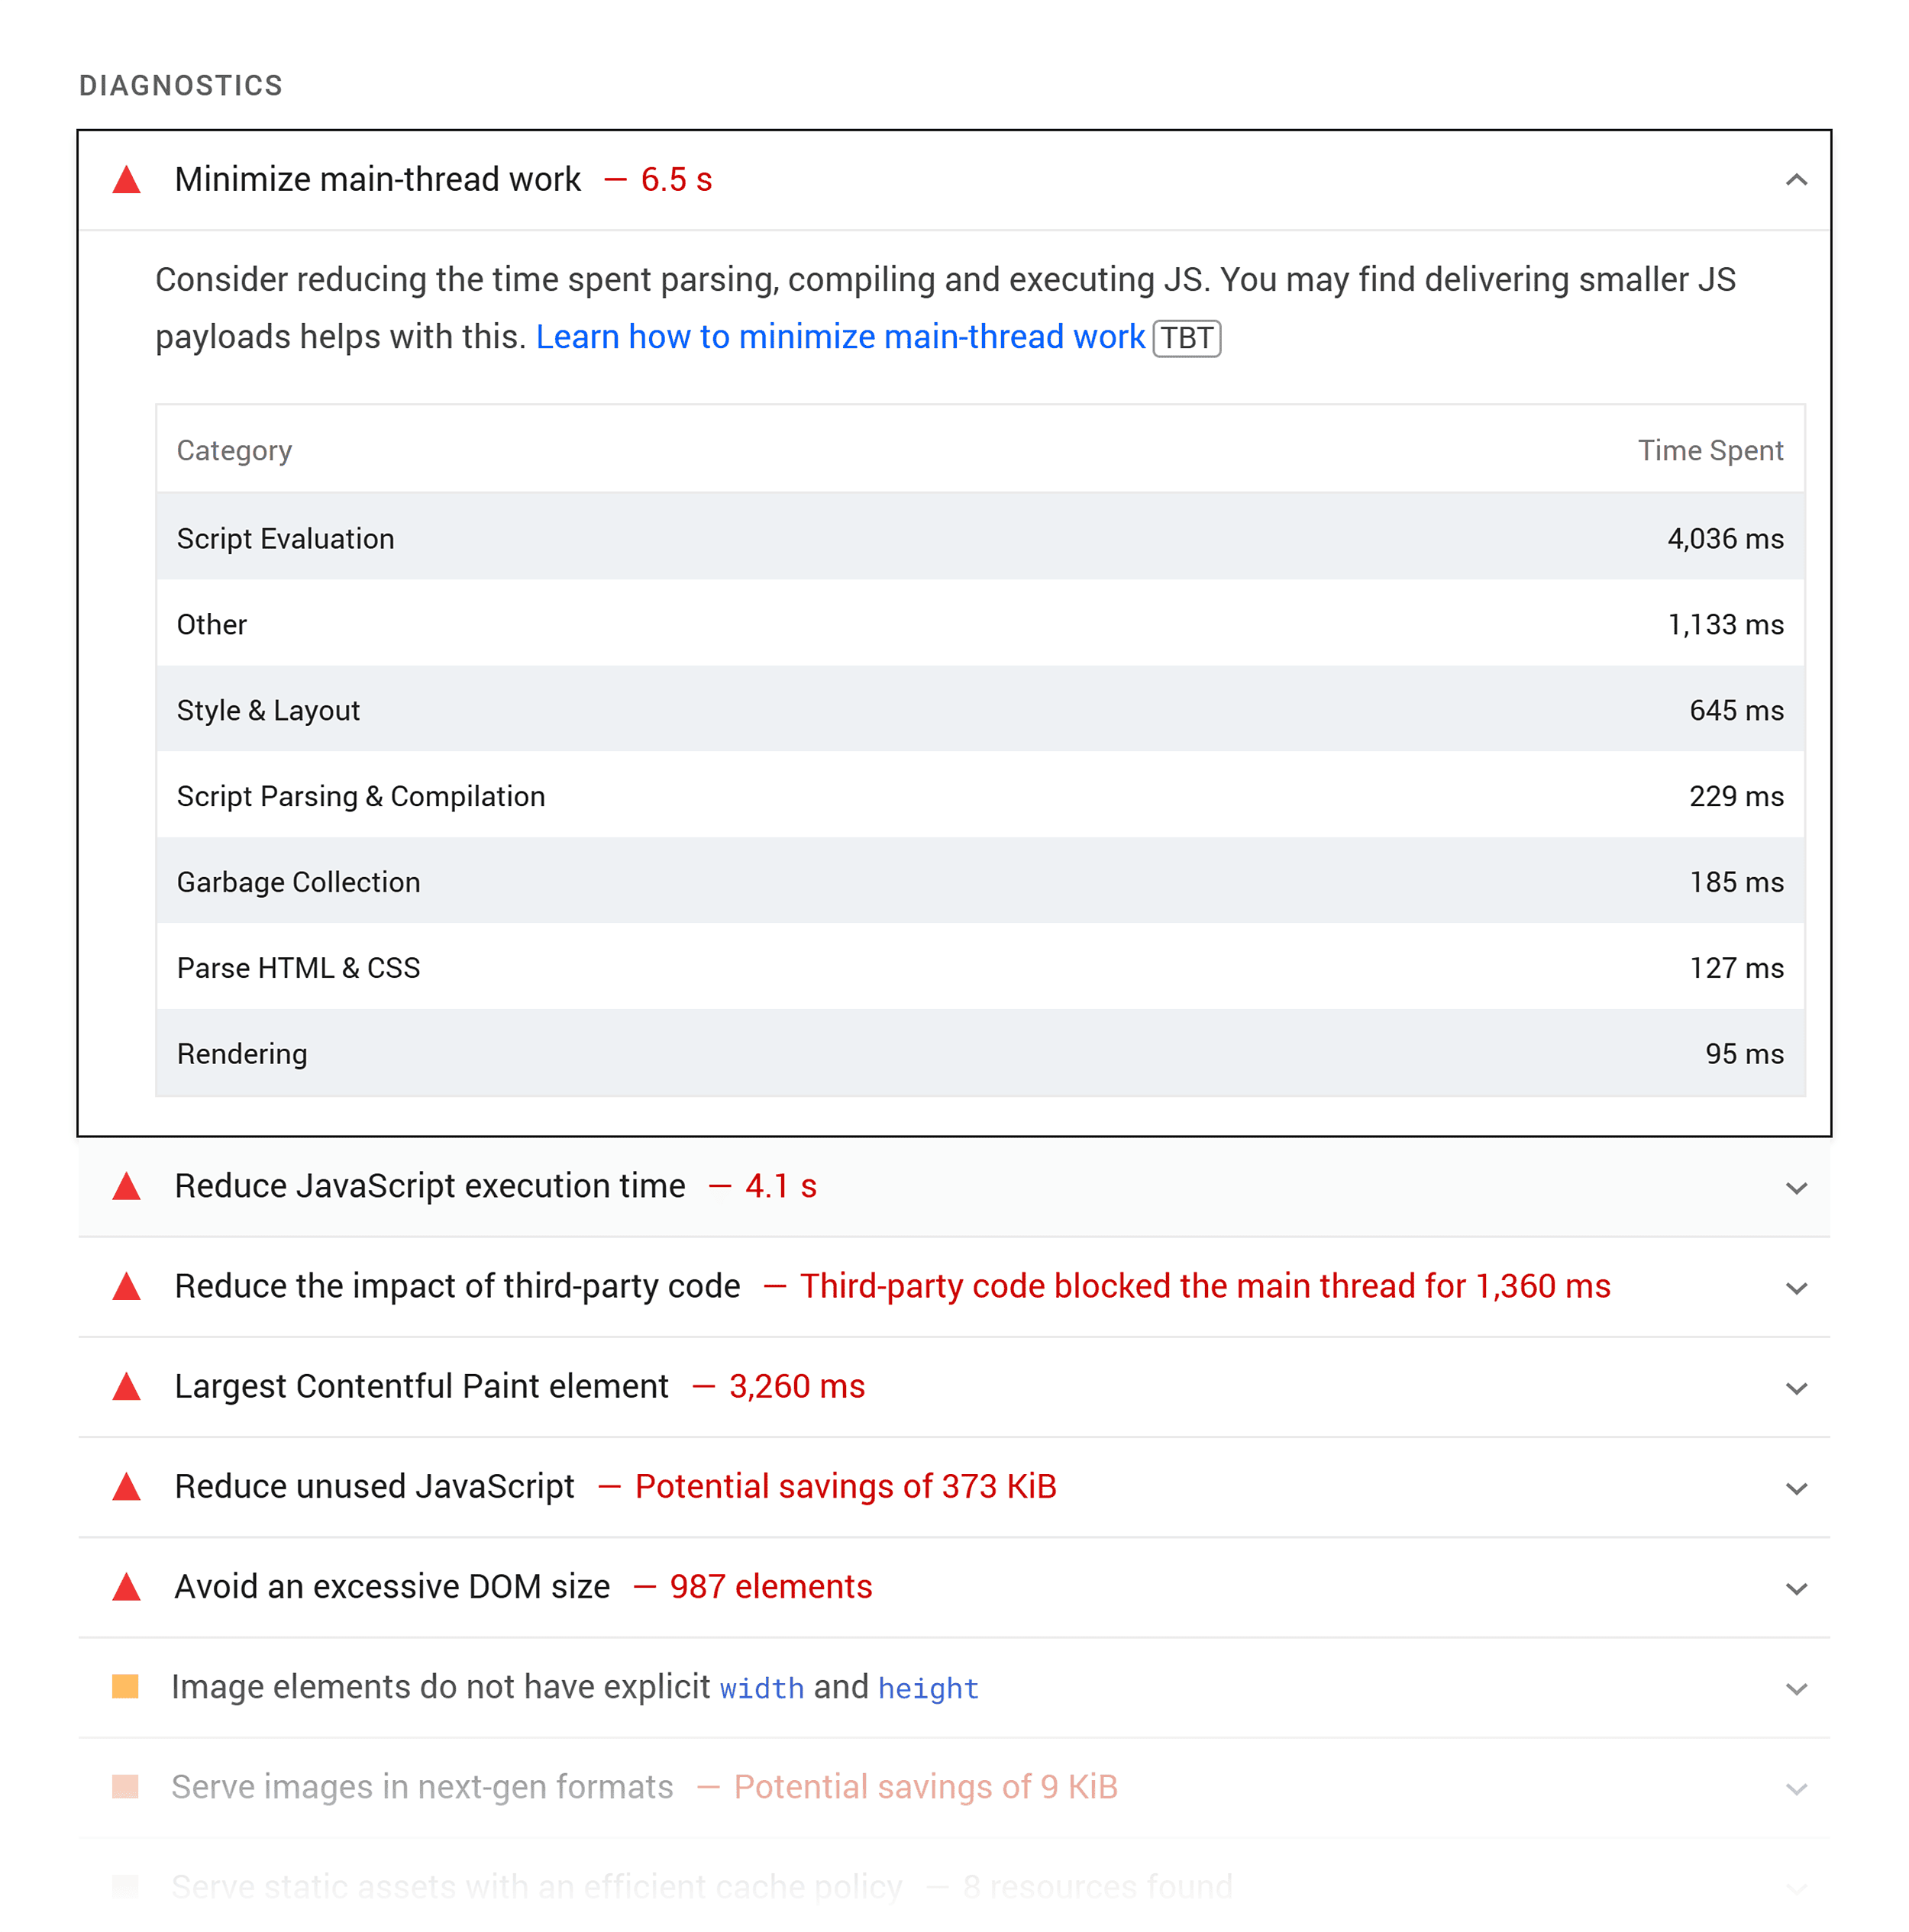Expand the image explicit width and height audit
1909x1932 pixels.
1796,1689
